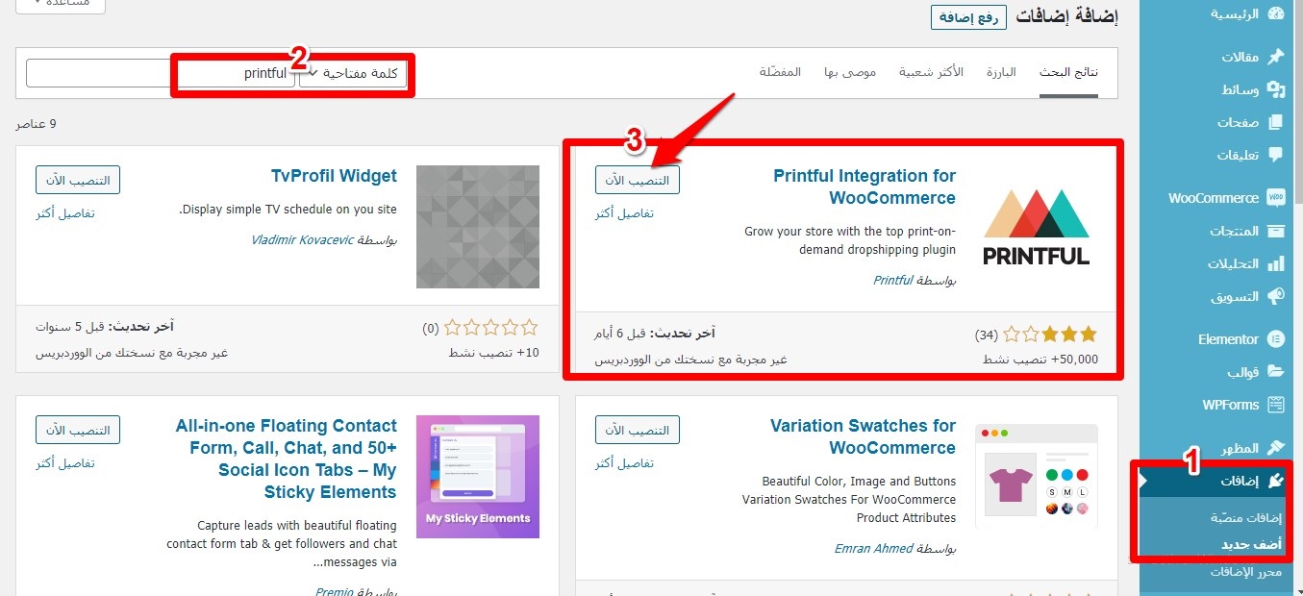Open the كلمة مفتاحية search type dropdown

click(x=354, y=74)
